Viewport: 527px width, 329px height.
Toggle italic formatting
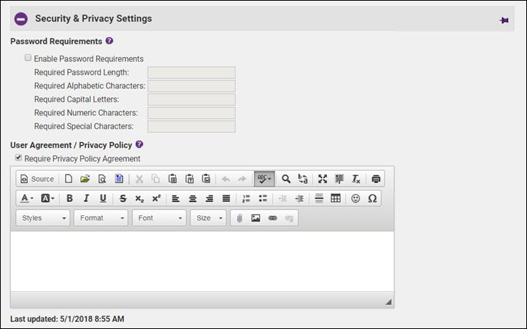tap(86, 198)
